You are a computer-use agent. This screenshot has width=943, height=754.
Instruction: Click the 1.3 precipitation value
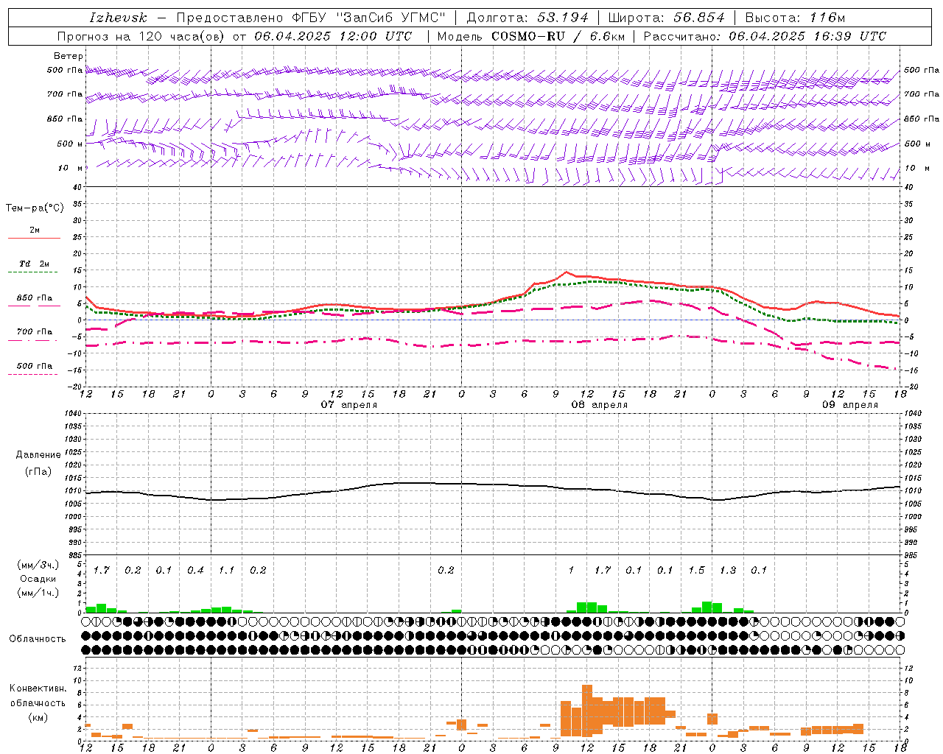click(727, 571)
